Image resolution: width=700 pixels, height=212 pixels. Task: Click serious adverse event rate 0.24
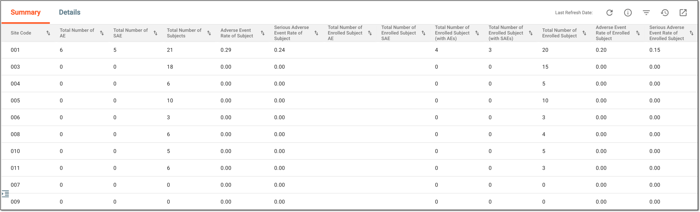tap(279, 50)
